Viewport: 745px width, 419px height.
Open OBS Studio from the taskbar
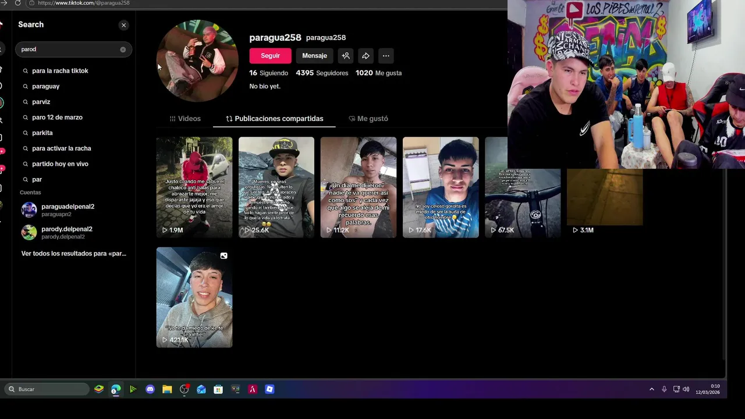click(x=184, y=389)
